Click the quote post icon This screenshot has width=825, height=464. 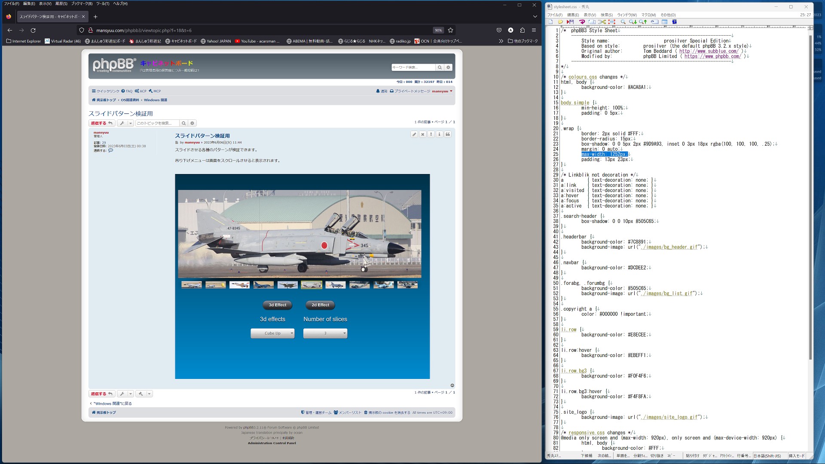coord(448,134)
